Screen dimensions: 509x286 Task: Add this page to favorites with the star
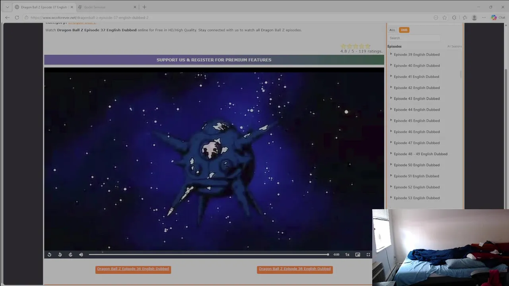tap(445, 17)
